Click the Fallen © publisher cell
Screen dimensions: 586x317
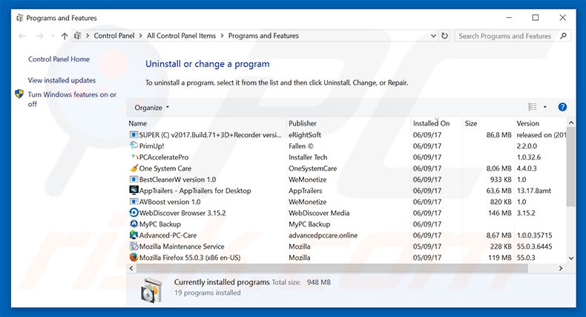pos(301,146)
